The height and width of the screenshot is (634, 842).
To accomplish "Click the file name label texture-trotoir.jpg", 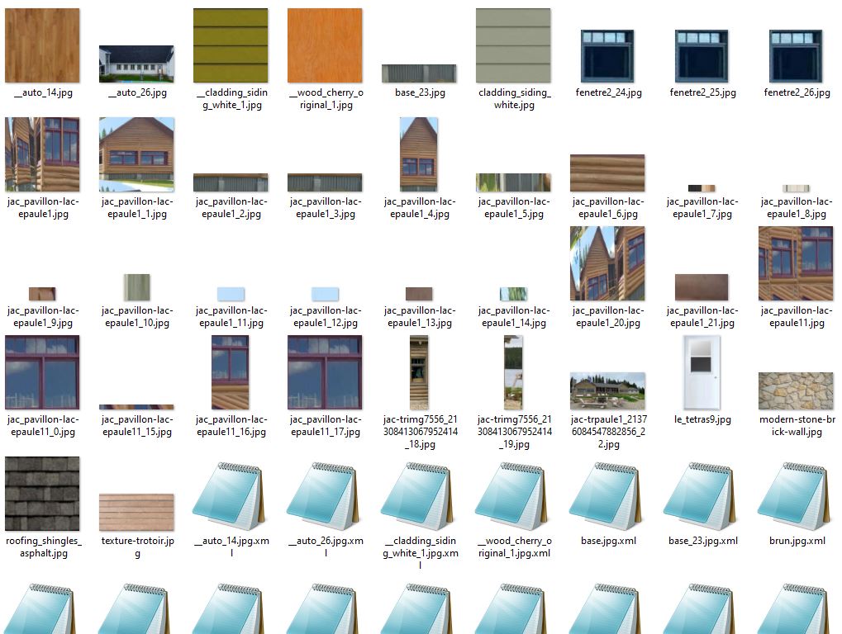I will click(x=137, y=547).
